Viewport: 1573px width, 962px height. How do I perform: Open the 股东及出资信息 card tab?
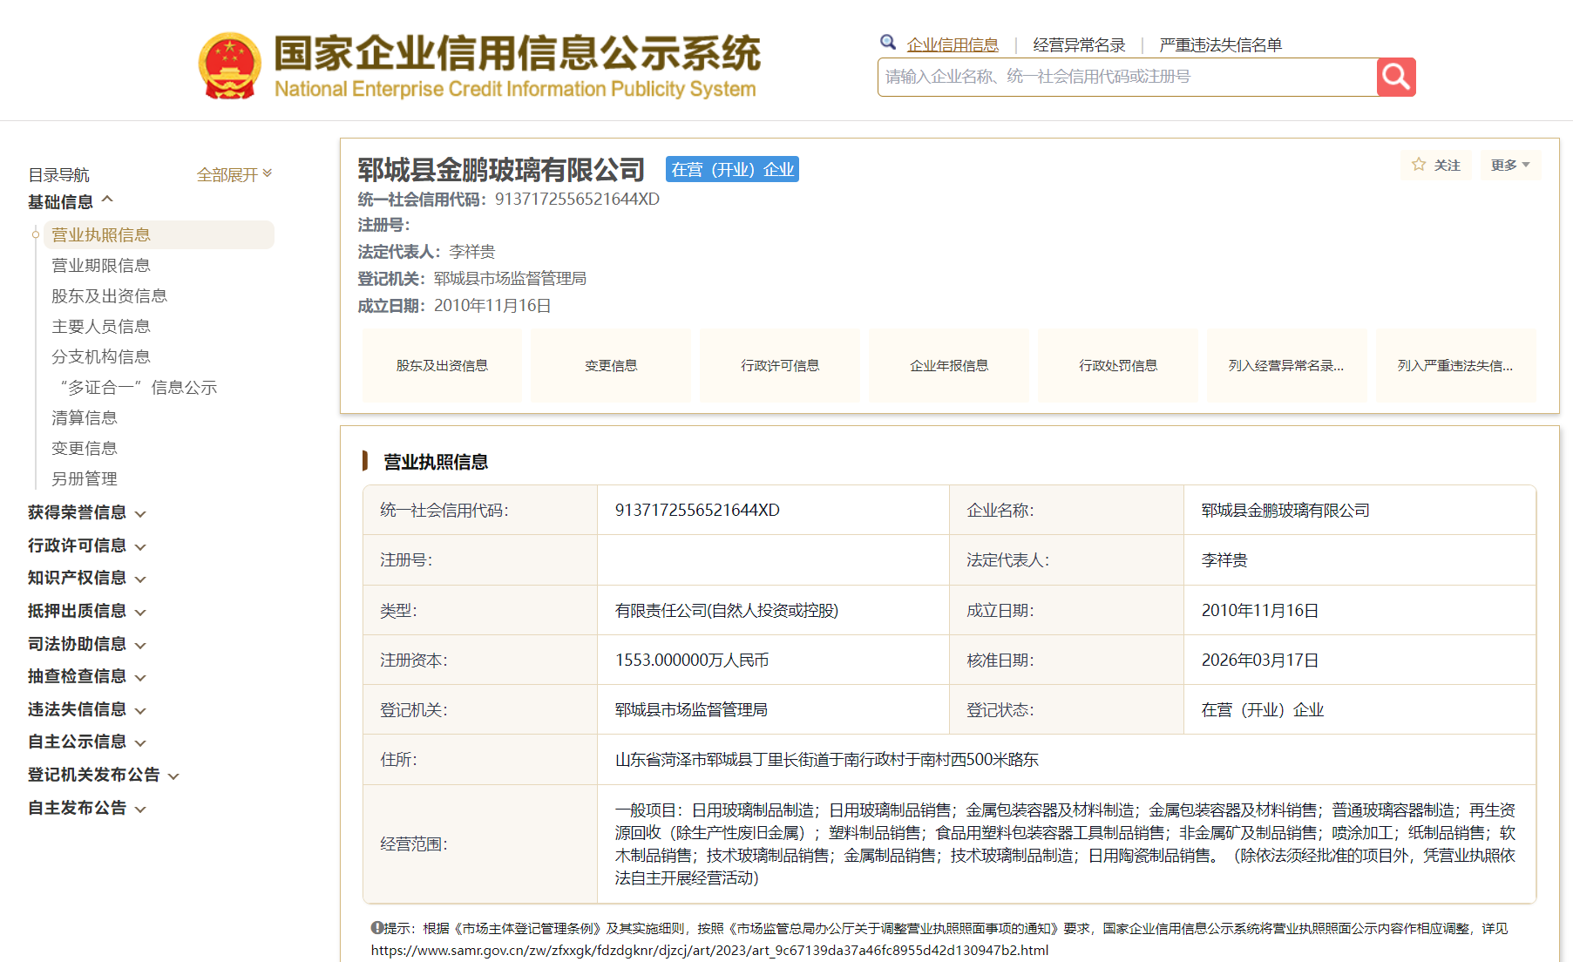[442, 365]
